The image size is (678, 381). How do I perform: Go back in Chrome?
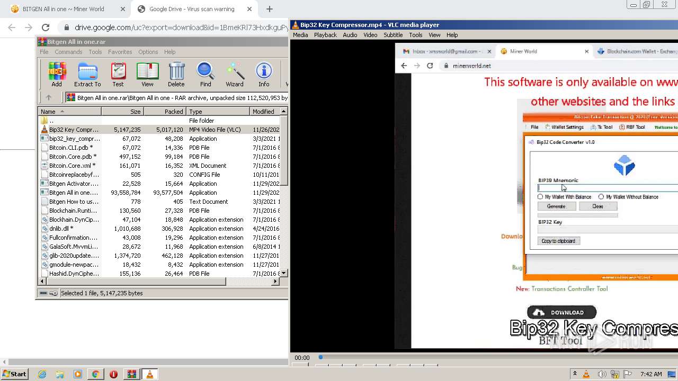click(12, 28)
